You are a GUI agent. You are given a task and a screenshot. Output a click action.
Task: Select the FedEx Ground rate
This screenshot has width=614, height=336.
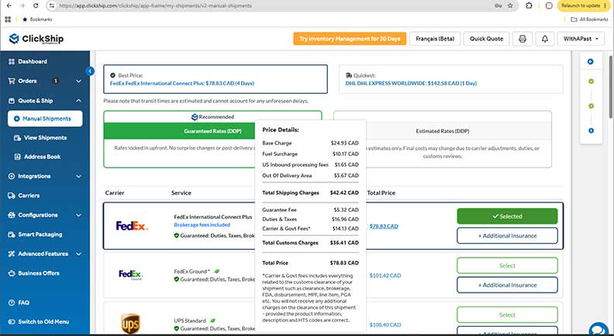click(507, 265)
